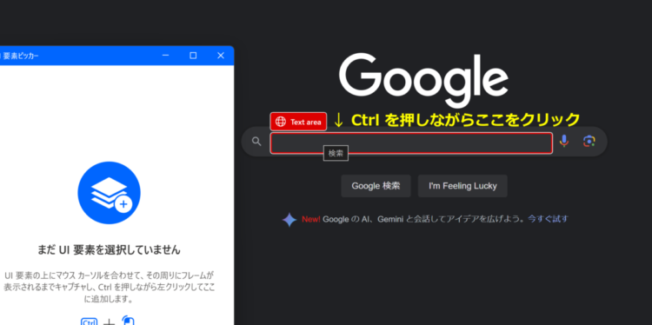Click the まだ UI 要素を選択していません heading
Image resolution: width=652 pixels, height=325 pixels.
[109, 249]
